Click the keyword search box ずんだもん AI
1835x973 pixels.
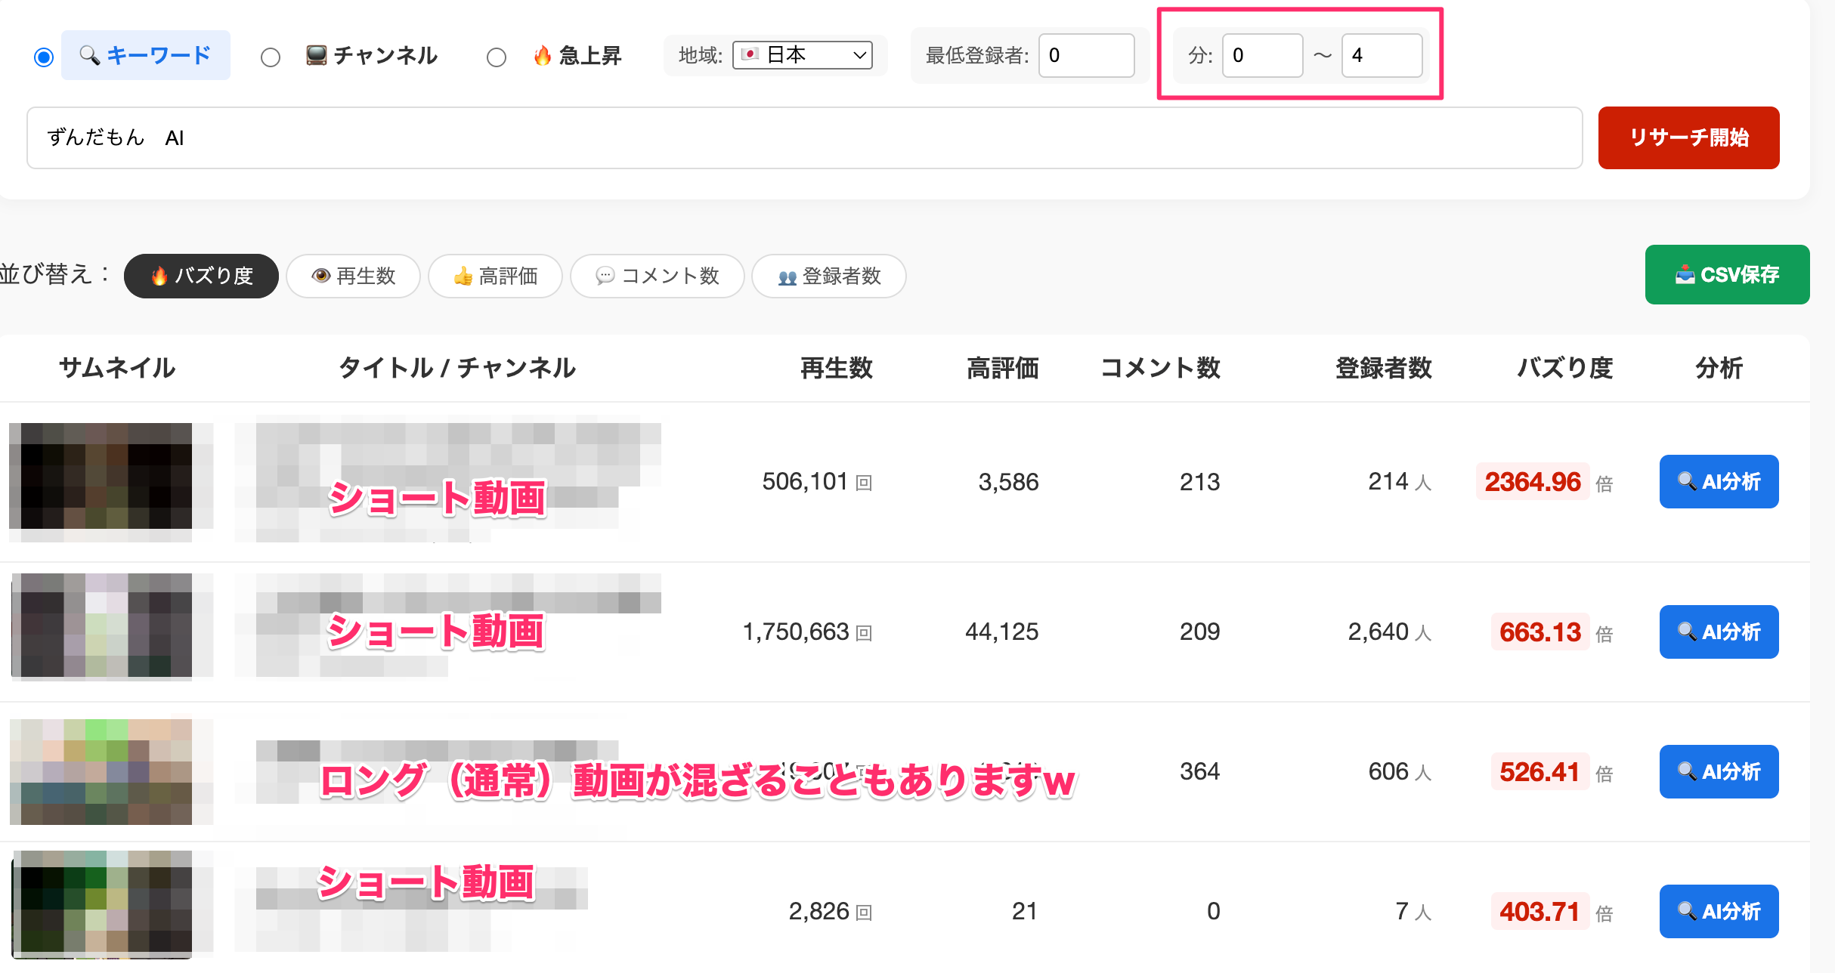804,137
